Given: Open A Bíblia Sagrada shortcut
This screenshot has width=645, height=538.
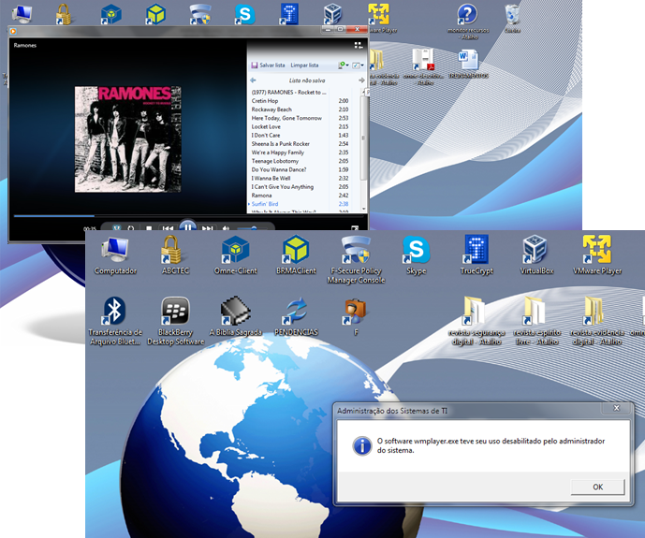Looking at the screenshot, I should click(235, 315).
